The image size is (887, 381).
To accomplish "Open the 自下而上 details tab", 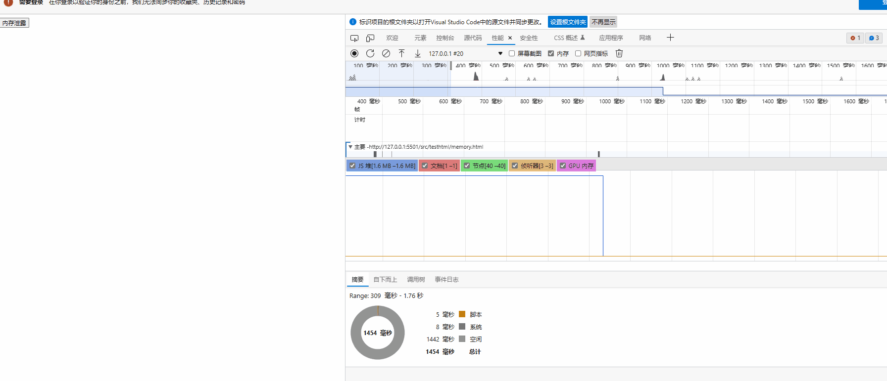I will [x=385, y=280].
